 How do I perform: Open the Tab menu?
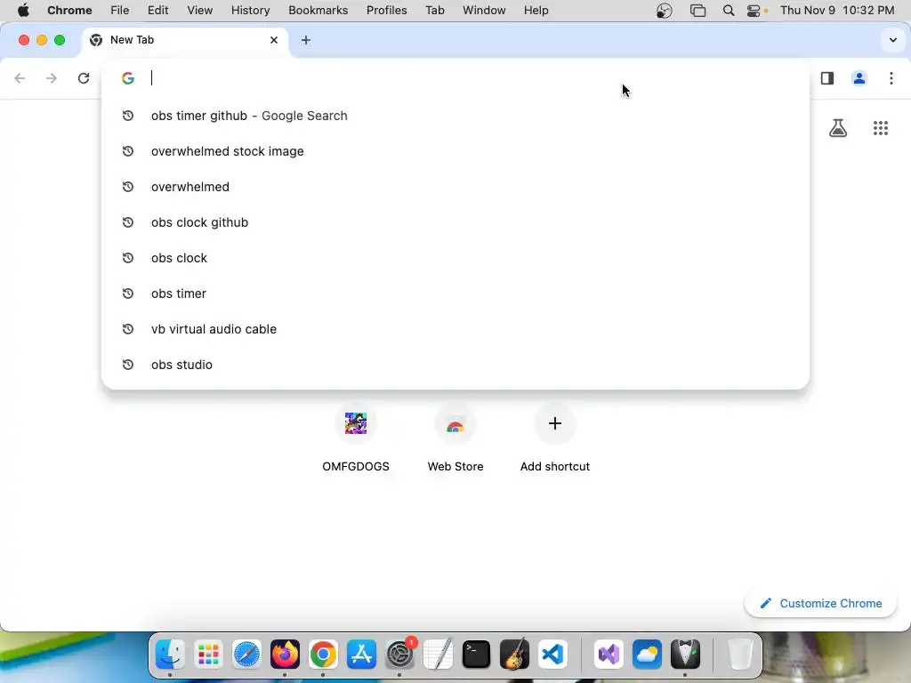point(434,11)
